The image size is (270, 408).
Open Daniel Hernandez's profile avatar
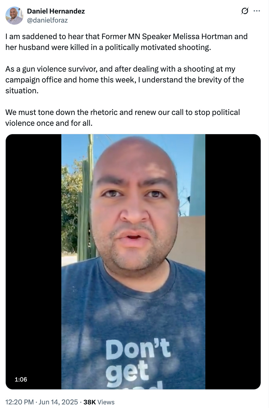point(14,16)
